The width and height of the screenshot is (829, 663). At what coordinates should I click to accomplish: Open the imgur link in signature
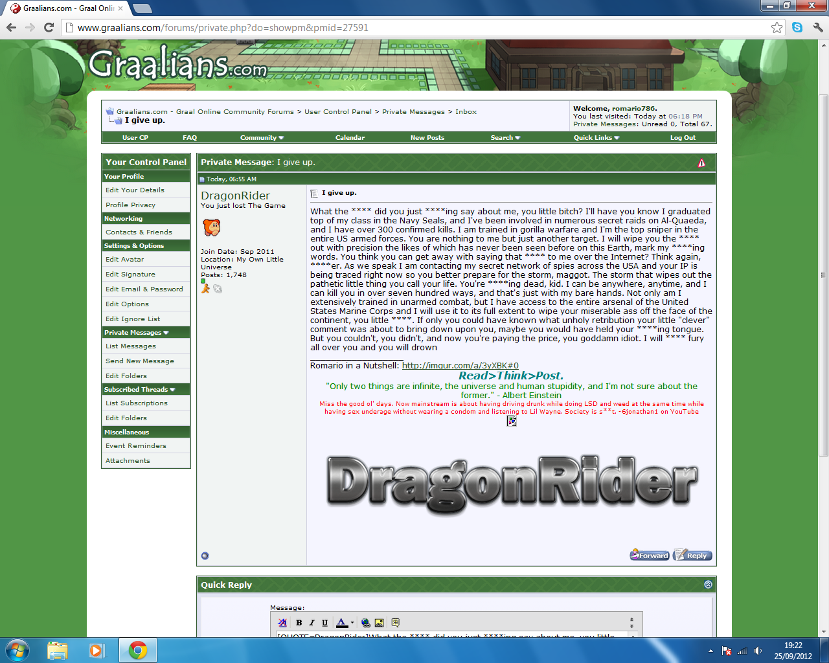[460, 366]
